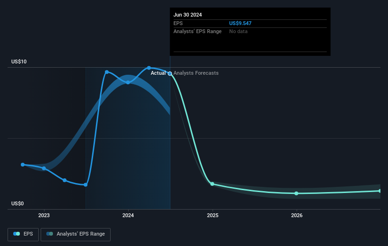Click the 2025 forecast EPS point
The image size is (388, 246).
pos(212,184)
